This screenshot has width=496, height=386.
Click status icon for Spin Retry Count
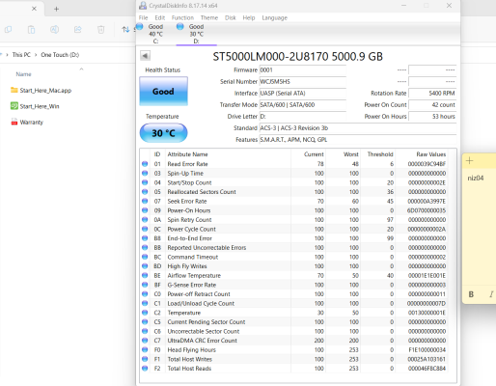pos(145,220)
